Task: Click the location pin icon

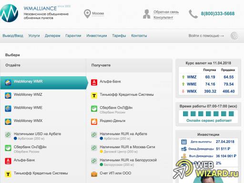Action: [87, 14]
